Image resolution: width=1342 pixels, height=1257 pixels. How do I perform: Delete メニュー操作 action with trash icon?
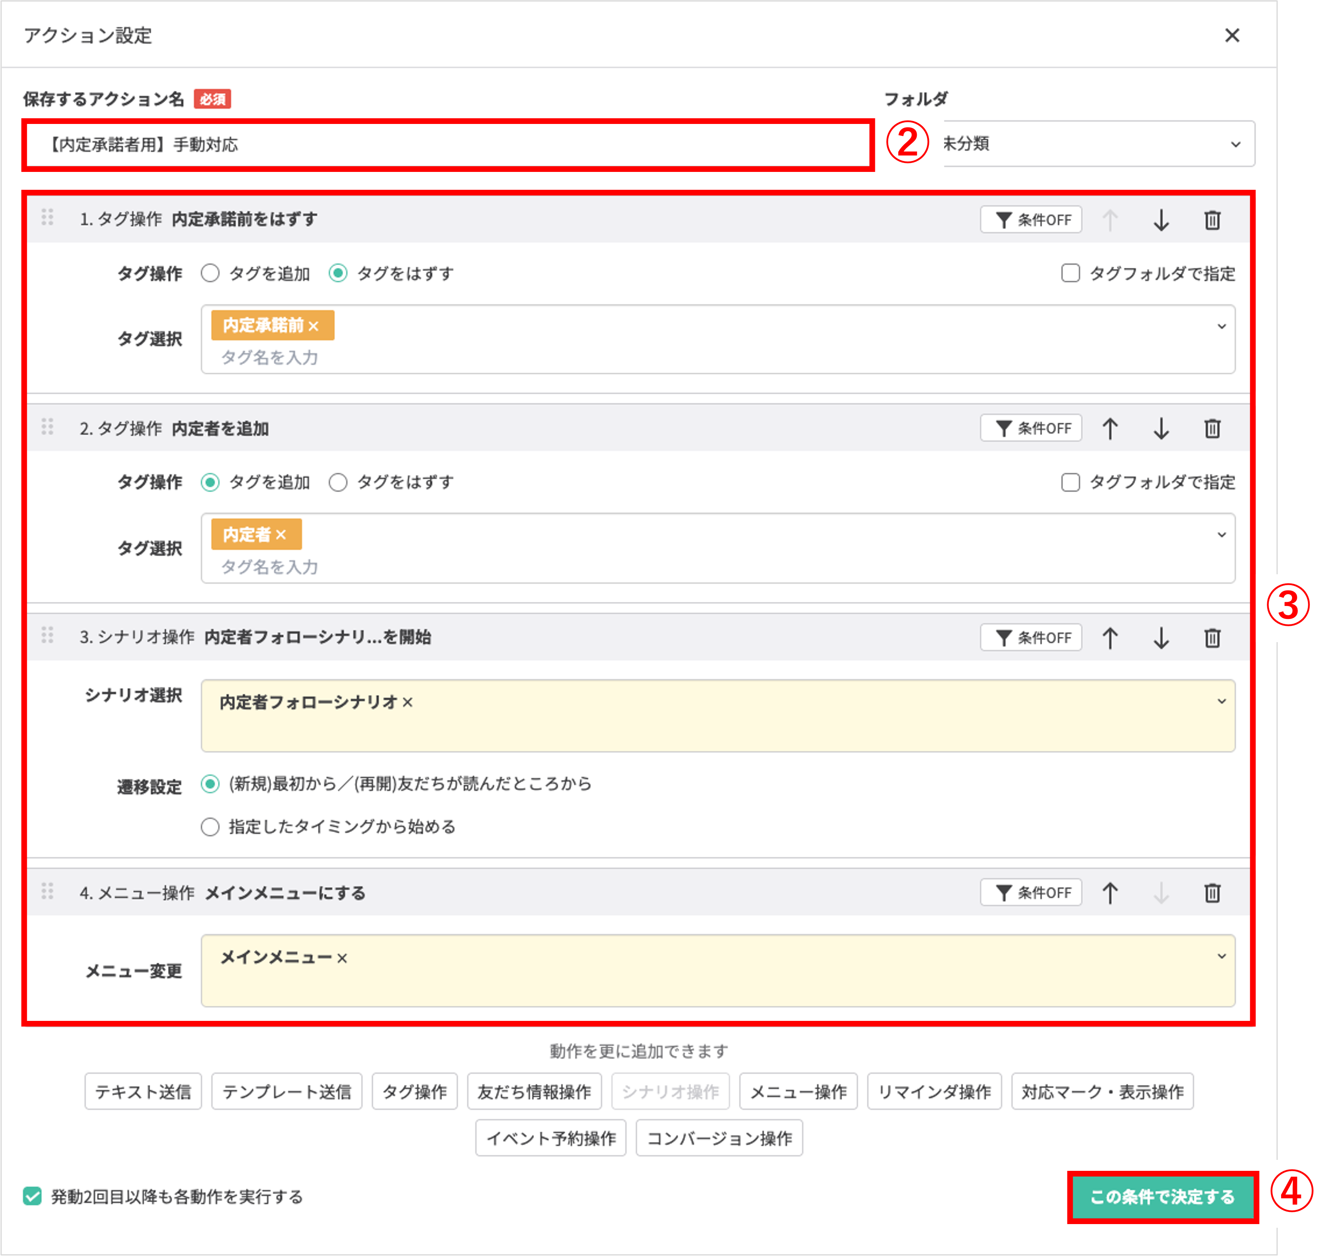click(1212, 892)
